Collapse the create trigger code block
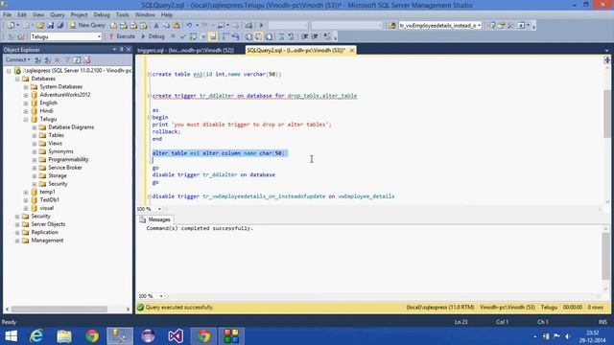The width and height of the screenshot is (614, 345). click(150, 96)
